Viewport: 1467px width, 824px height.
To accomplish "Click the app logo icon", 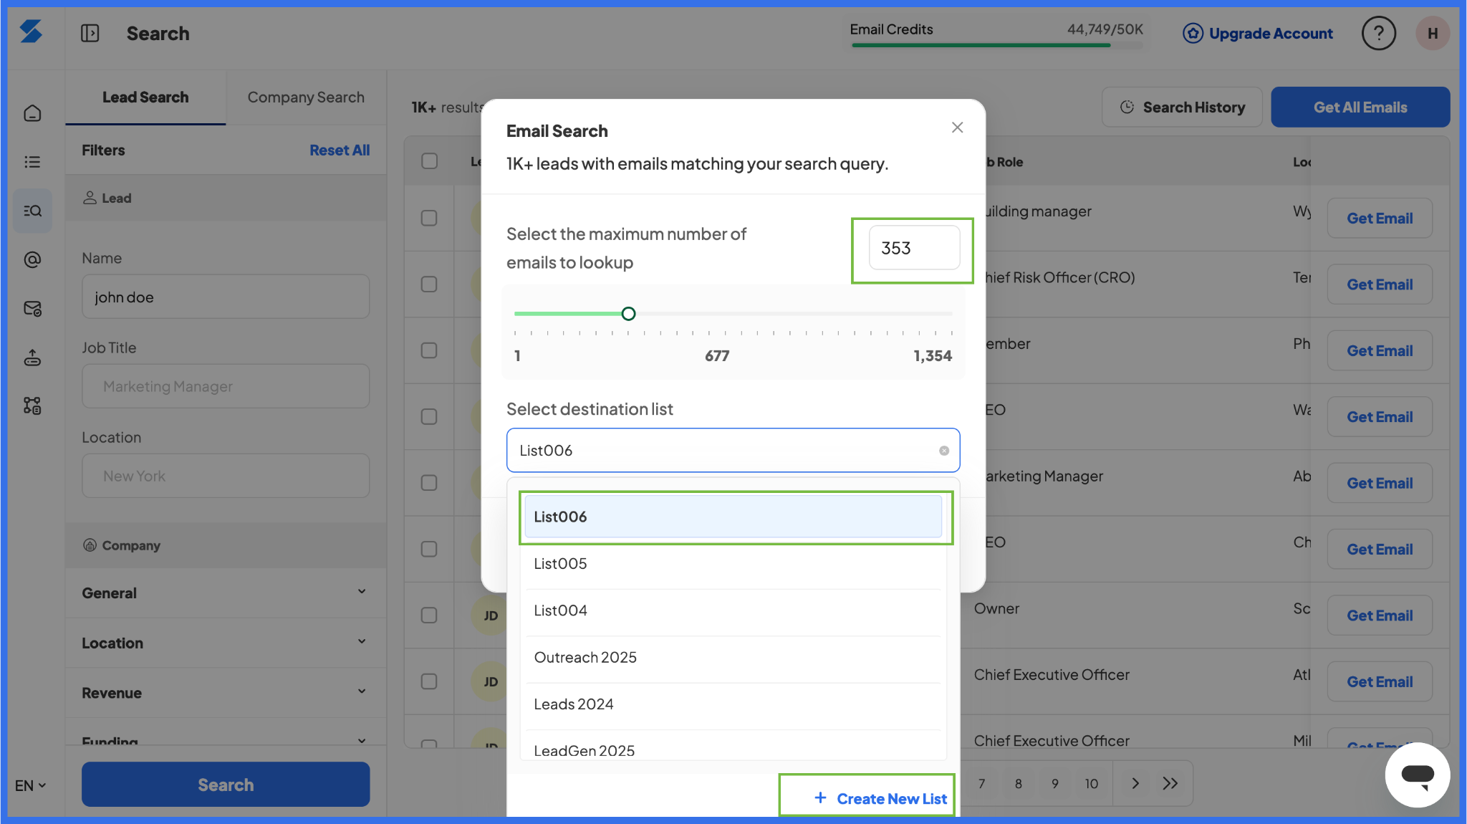I will point(31,32).
